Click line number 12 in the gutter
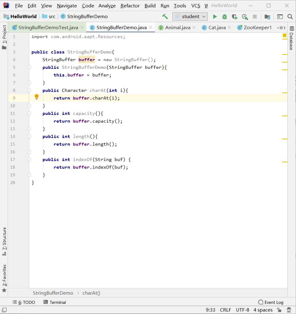Image resolution: width=296 pixels, height=314 pixels. 12,121
